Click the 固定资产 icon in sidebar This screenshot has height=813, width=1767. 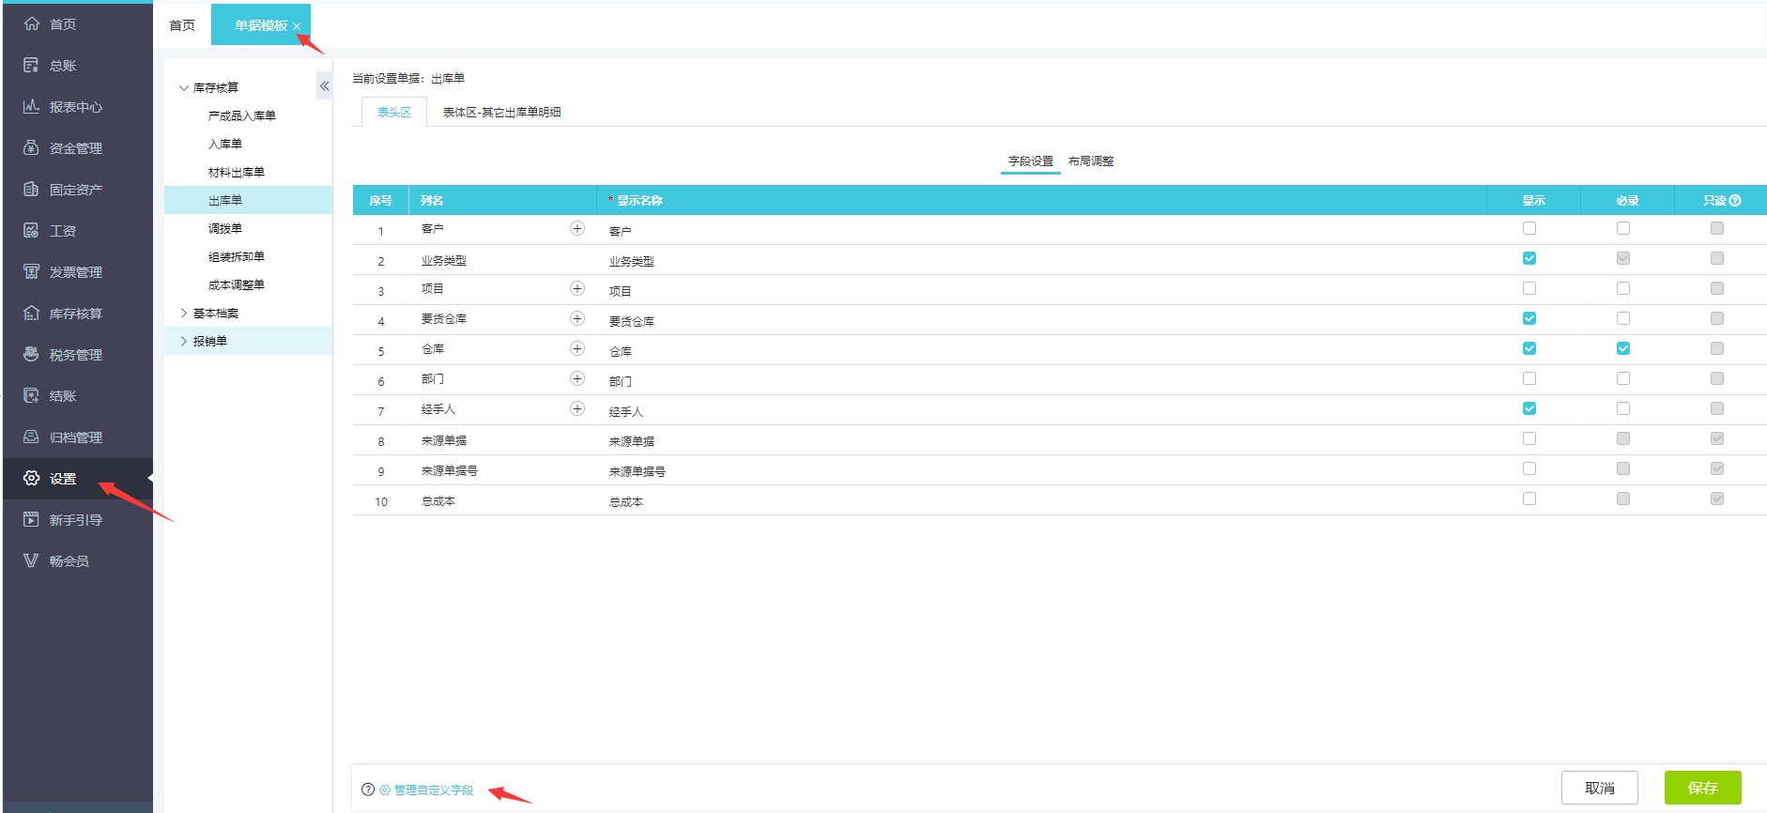coord(31,189)
